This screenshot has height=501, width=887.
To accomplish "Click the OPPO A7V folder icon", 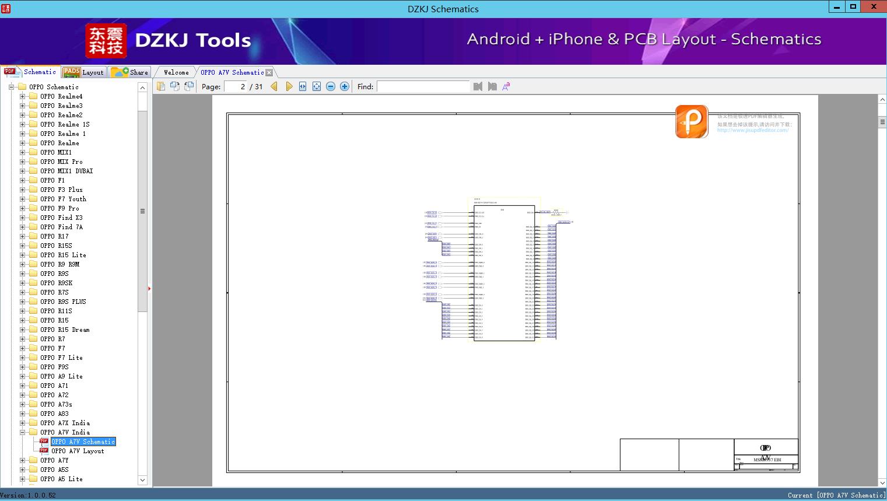I will 33,432.
